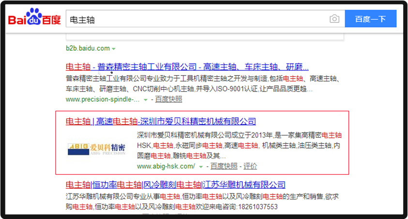Click the 江苏华雕 result description text
This screenshot has width=408, height=219.
click(184, 202)
